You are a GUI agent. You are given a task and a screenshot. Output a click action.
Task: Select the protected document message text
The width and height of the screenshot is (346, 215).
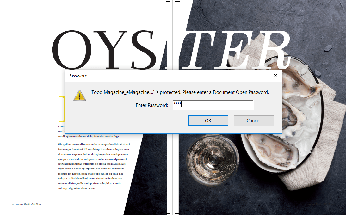[x=180, y=92]
